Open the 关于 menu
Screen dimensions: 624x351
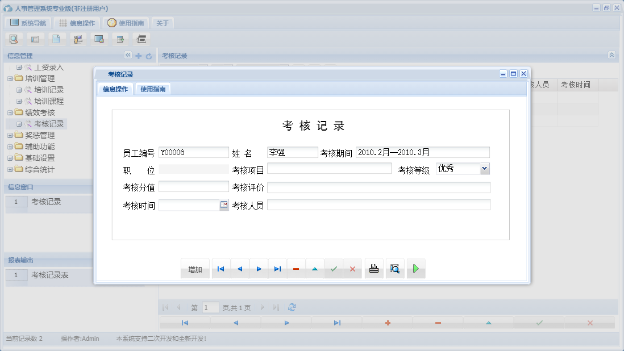pyautogui.click(x=163, y=23)
